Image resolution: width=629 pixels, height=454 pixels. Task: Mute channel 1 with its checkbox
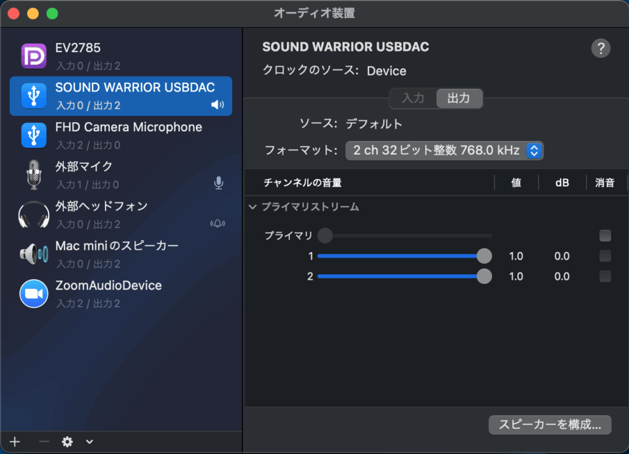coord(605,256)
